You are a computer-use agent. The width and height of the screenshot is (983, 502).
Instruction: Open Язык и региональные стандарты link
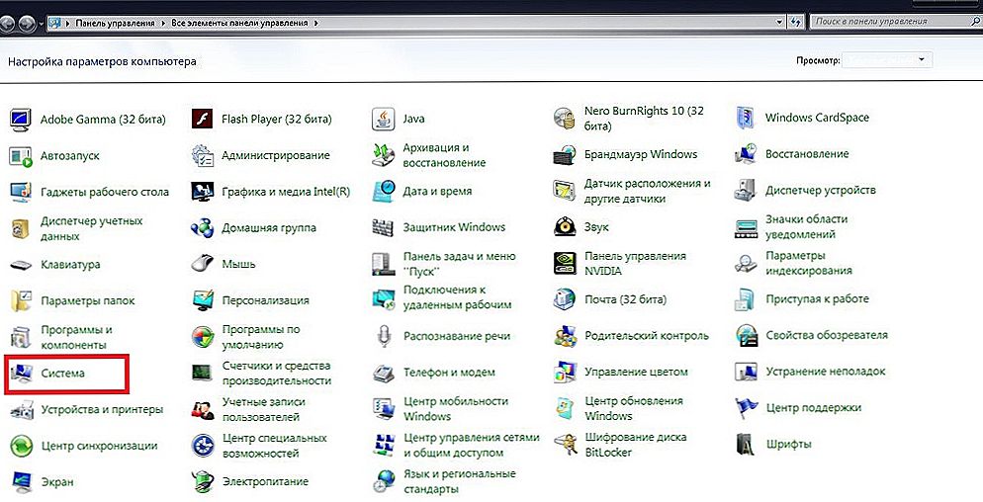459,481
